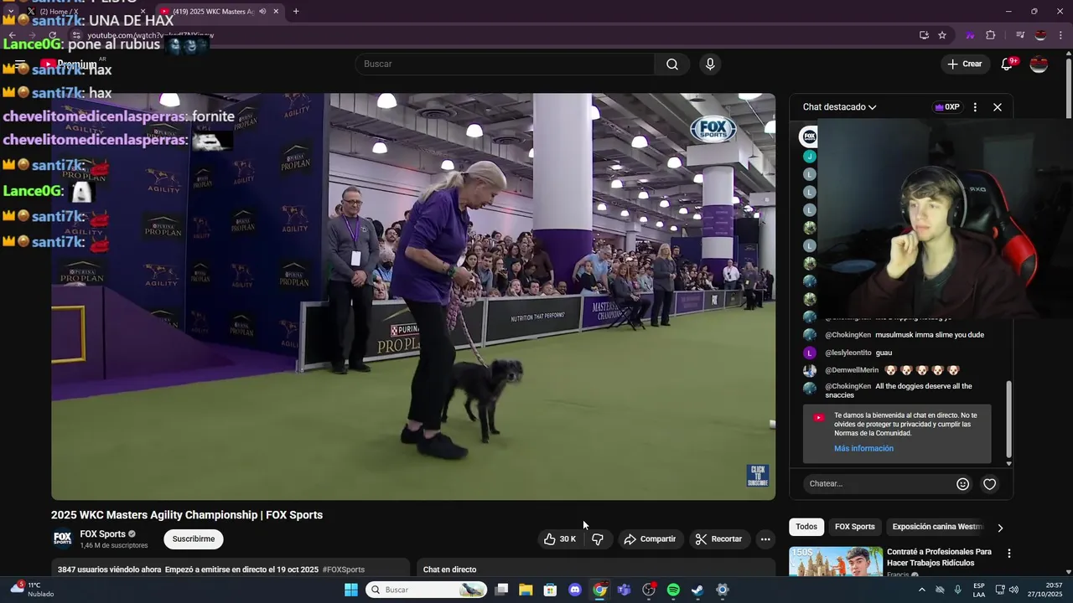Open the Chat en directo section
This screenshot has height=603, width=1073.
[x=596, y=568]
